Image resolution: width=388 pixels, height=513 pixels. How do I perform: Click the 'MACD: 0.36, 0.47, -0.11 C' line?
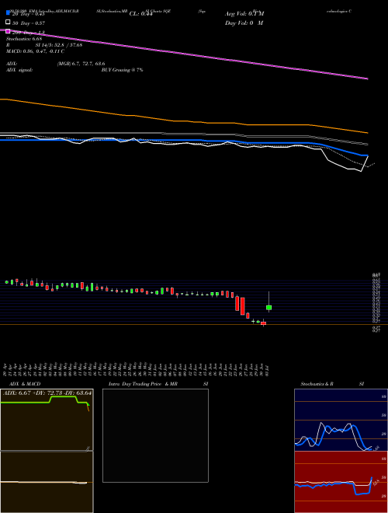coord(35,51)
